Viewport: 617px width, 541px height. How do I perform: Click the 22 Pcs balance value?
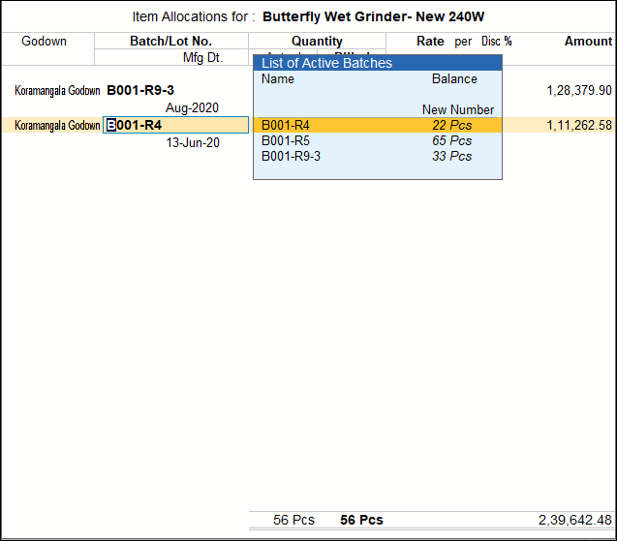pos(451,125)
